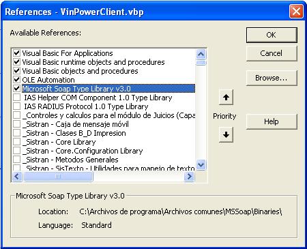Click the horizontal scrollbar thumb
307x249 pixels.
point(58,177)
